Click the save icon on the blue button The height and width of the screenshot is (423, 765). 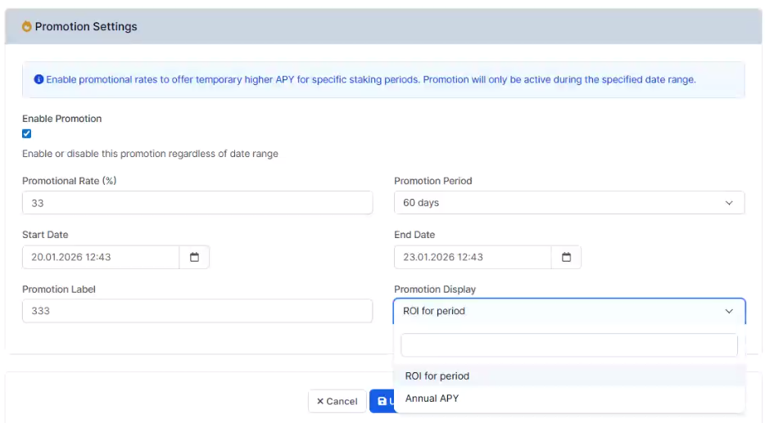[382, 401]
